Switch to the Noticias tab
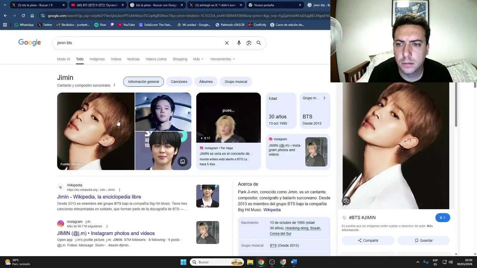The image size is (477, 268). [133, 59]
